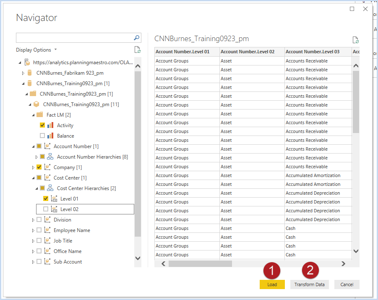
Task: Click the Fact LM folder icon
Action: coord(39,115)
